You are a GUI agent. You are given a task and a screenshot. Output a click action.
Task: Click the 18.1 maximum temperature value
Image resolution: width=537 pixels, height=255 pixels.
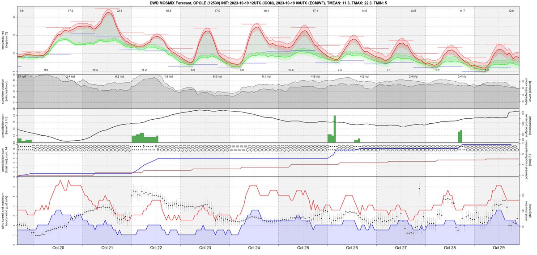pyautogui.click(x=267, y=10)
